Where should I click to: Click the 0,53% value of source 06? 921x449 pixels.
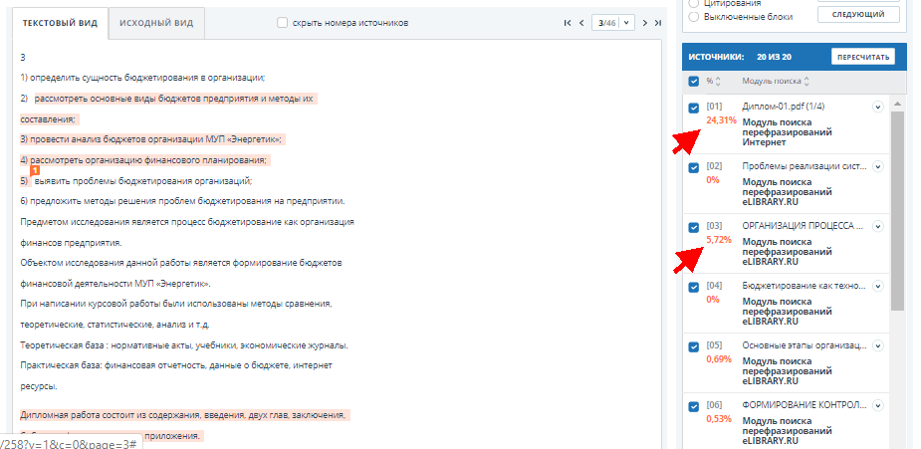[x=718, y=419]
